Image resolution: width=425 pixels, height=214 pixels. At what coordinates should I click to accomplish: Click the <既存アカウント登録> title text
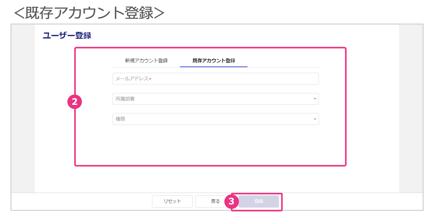click(x=89, y=13)
